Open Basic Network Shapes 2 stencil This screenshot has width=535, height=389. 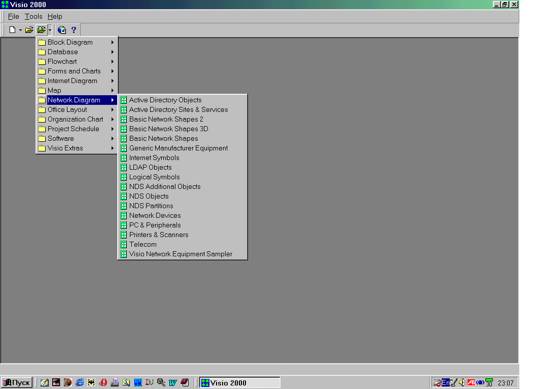click(183, 120)
